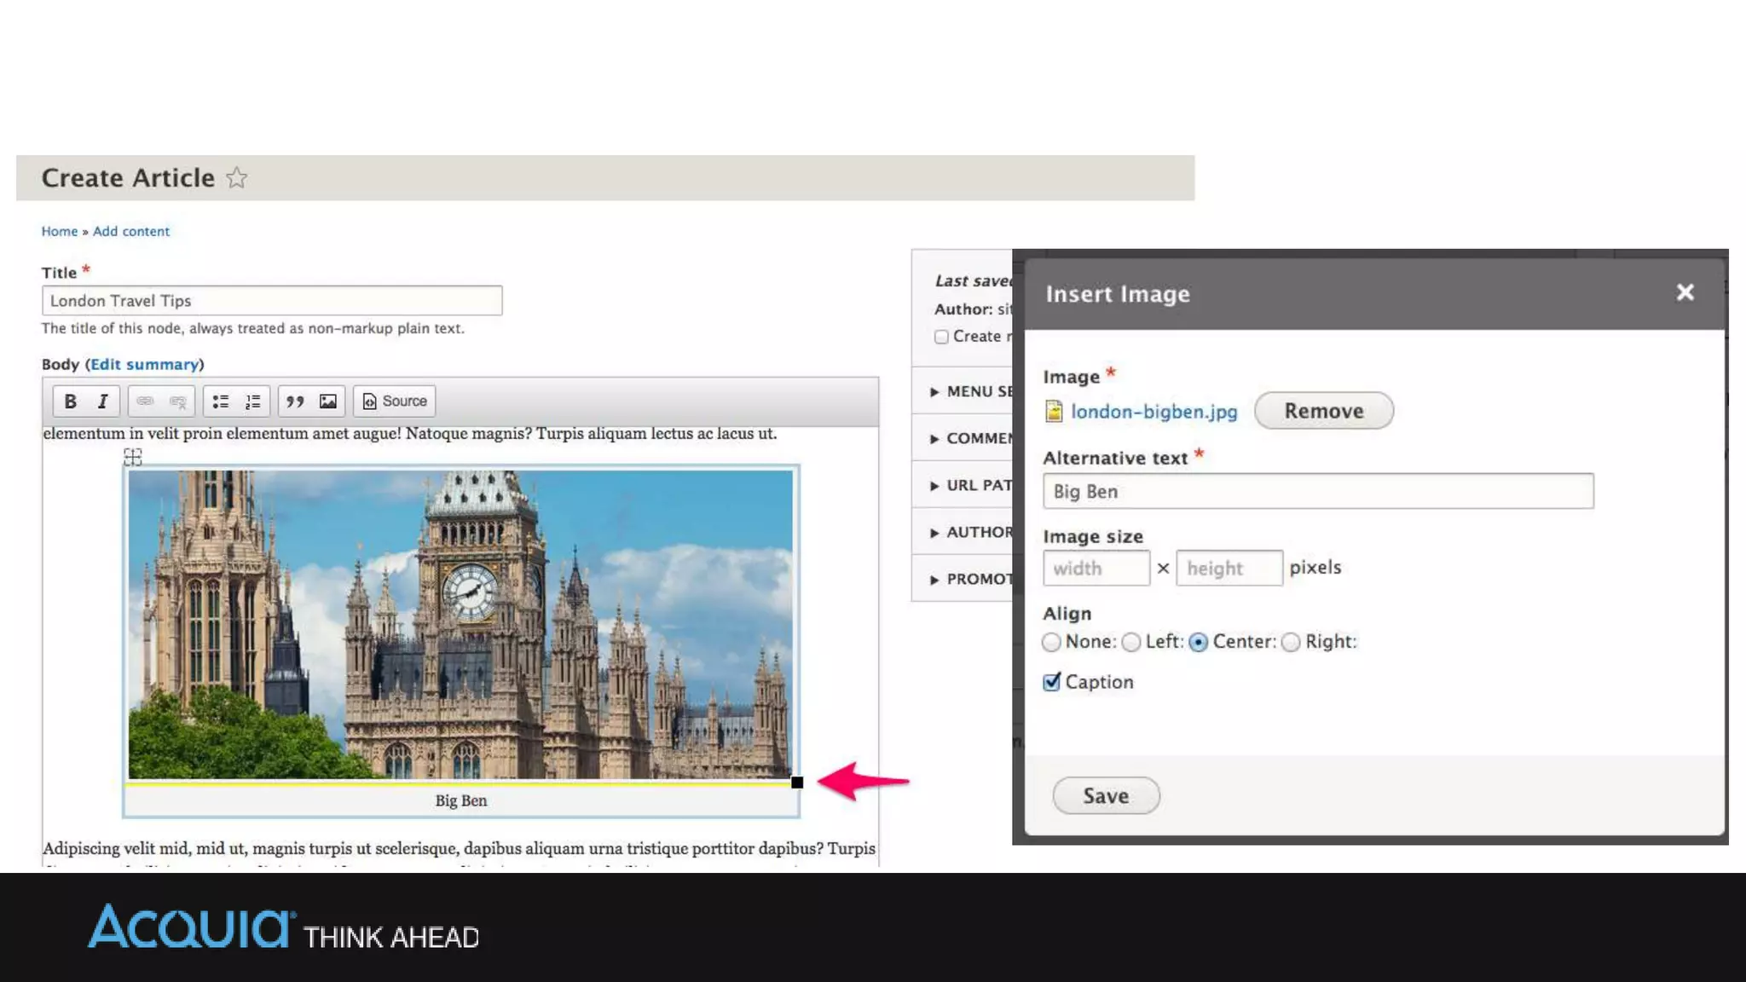Open the Insert Image toolbar icon
This screenshot has height=982, width=1746.
point(328,401)
